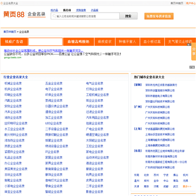Screen dimensions: 196x196
Task: Click the 黄页88 logo
Action: tap(14, 14)
